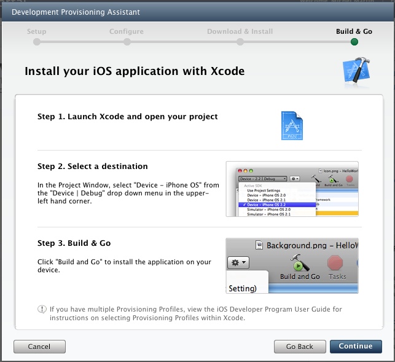Click the Step 3 Build and Go thumbnail

(292, 266)
